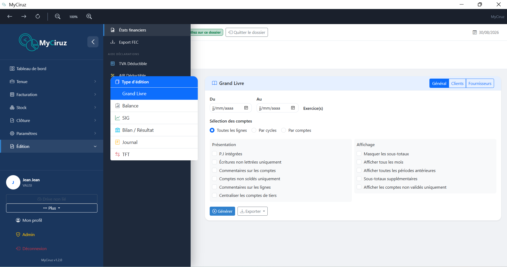
Task: Expand the Tenue sidebar section
Action: click(x=52, y=82)
